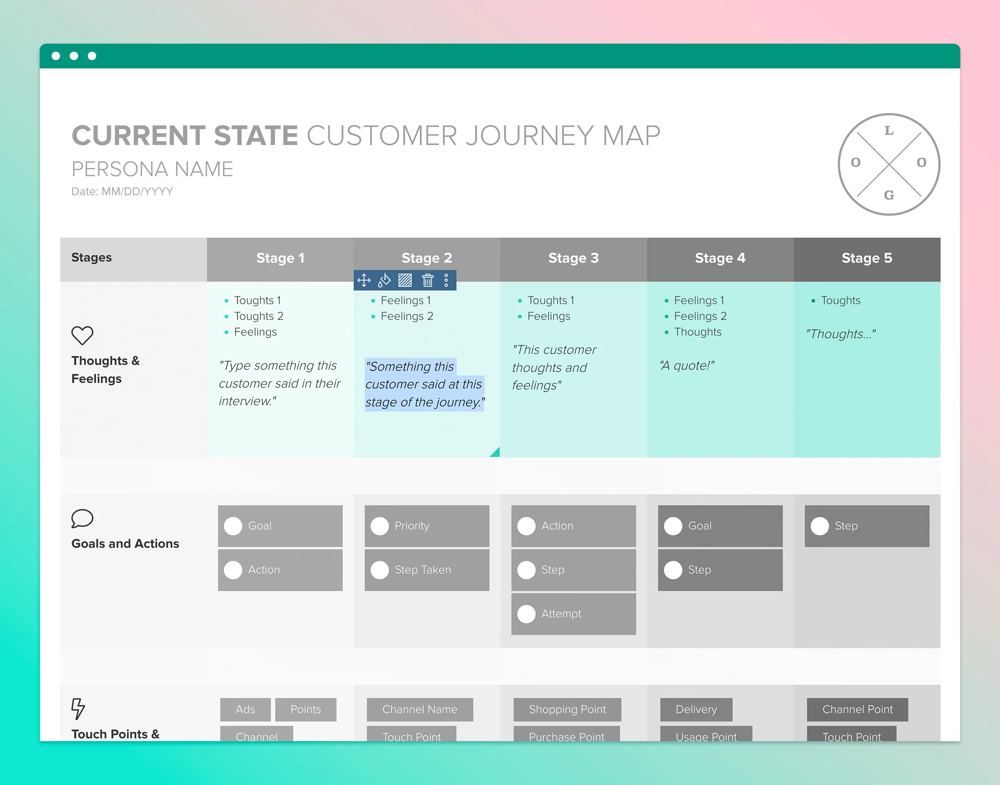Click the hatched pattern background icon
The height and width of the screenshot is (785, 1000).
tap(405, 281)
